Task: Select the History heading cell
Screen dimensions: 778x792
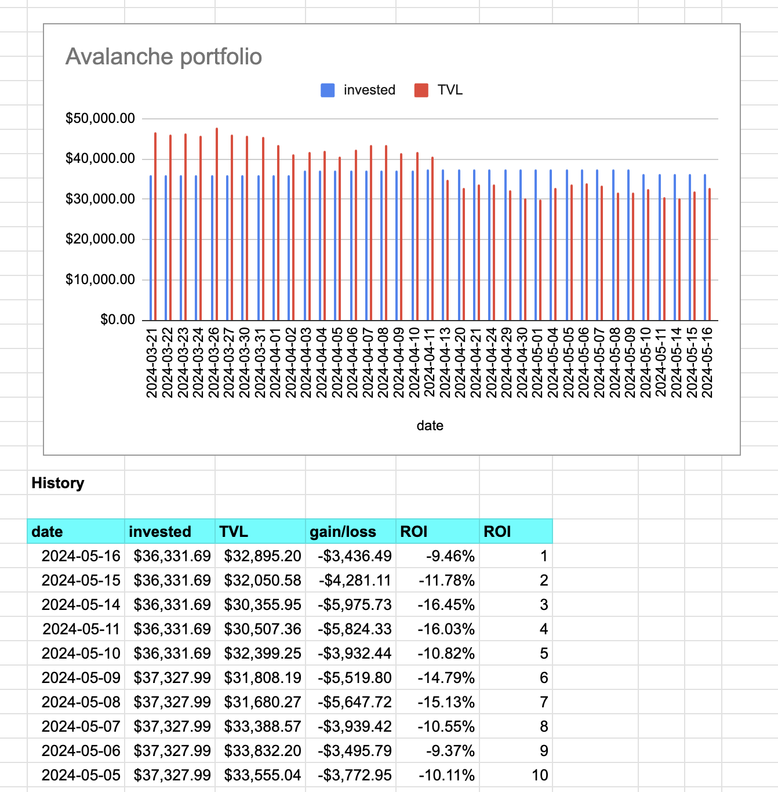Action: tap(76, 483)
